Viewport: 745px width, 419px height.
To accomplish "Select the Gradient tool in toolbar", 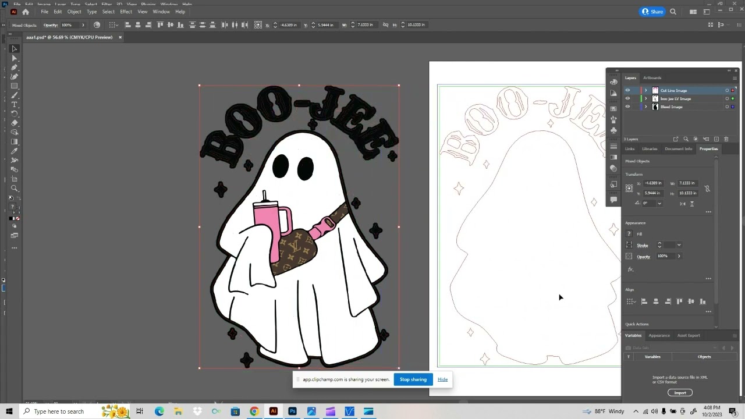I will pyautogui.click(x=15, y=142).
